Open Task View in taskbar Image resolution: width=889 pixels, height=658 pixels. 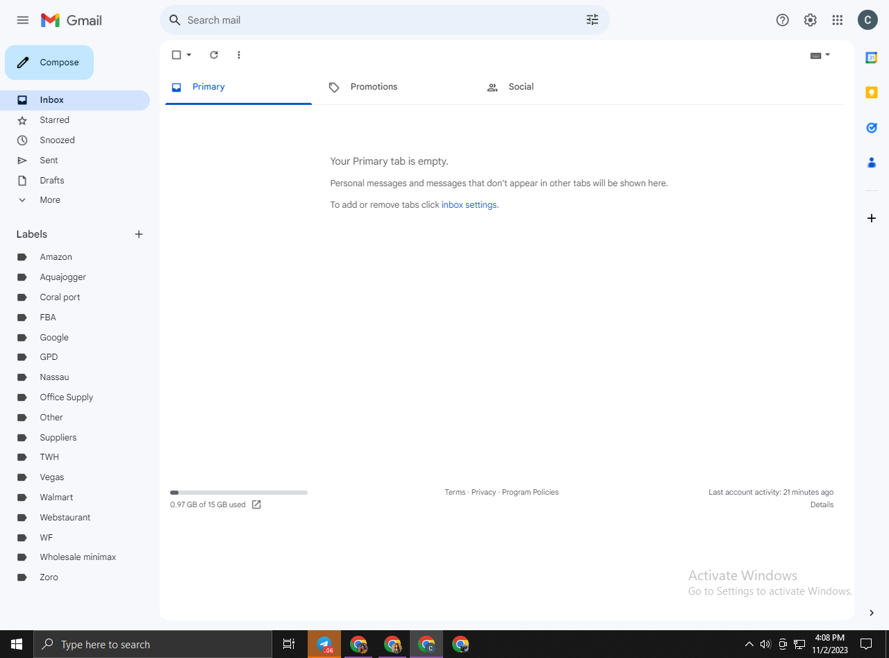(x=289, y=644)
